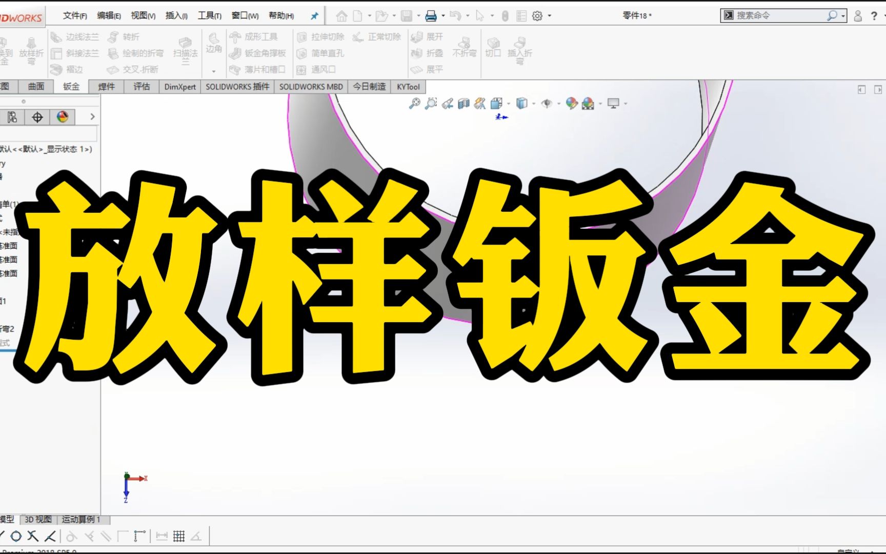This screenshot has width=886, height=554.
Task: Open the Undo dropdown arrow
Action: (x=467, y=16)
